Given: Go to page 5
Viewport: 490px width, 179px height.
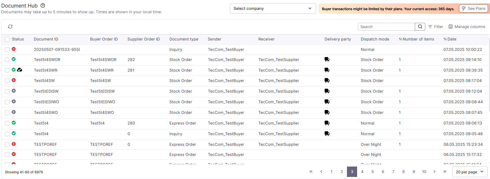Looking at the screenshot, I should (373, 171).
